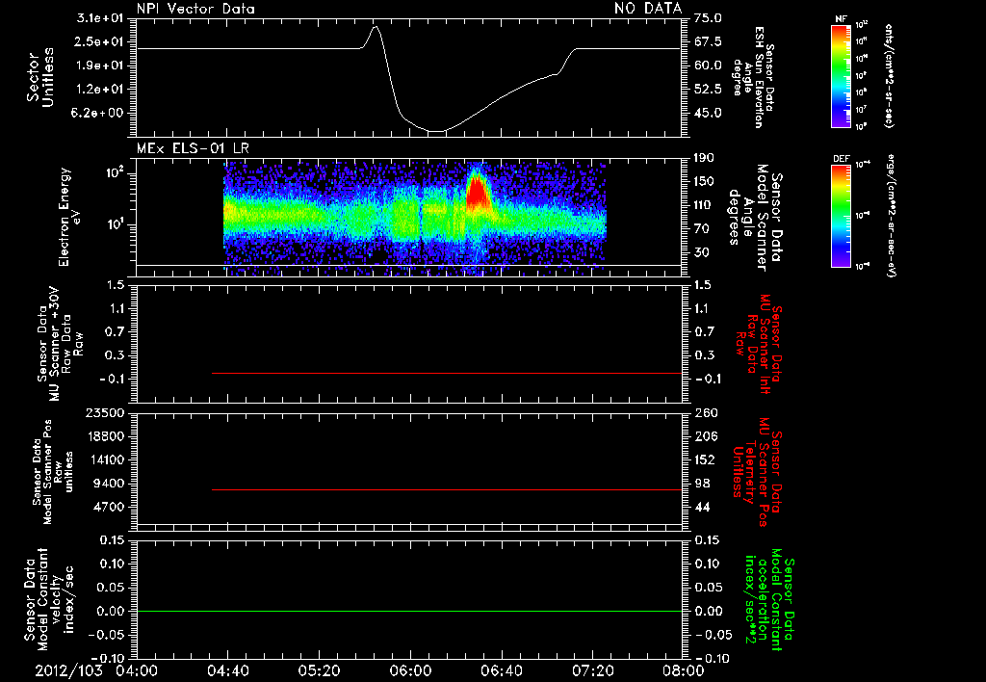Screen dimensions: 986x682
Task: Select the "MU Scanner +30V Raw Data" axis label
Action: coord(61,344)
